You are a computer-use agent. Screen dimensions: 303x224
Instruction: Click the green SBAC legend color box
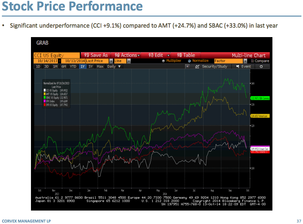tap(45, 97)
